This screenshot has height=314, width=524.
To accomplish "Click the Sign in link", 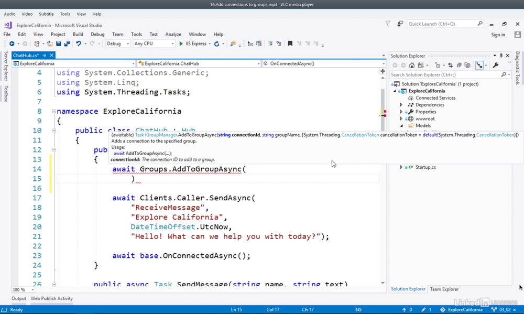I will [x=498, y=35].
